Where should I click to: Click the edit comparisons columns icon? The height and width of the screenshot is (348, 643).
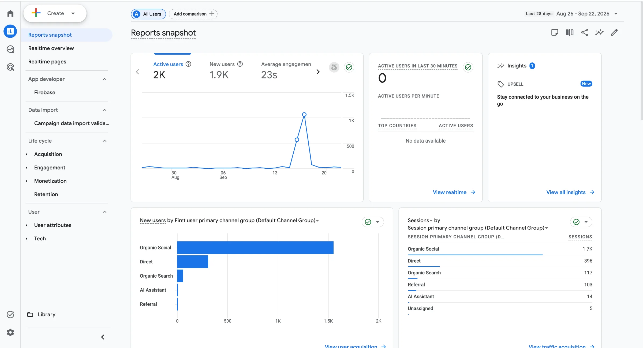570,32
